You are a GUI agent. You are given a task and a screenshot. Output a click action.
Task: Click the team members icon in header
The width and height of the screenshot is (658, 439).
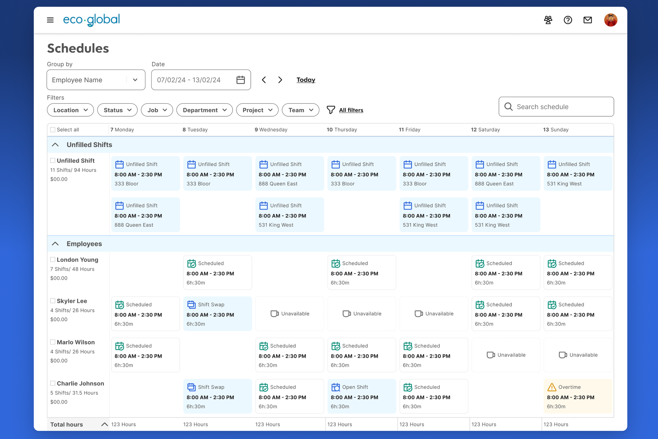pyautogui.click(x=548, y=20)
